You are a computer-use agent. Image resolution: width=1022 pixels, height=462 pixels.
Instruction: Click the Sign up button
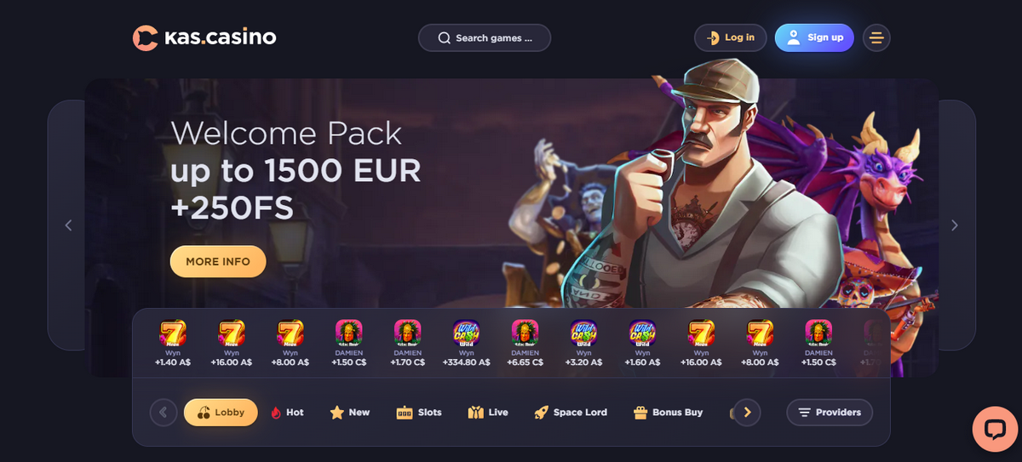coord(814,37)
